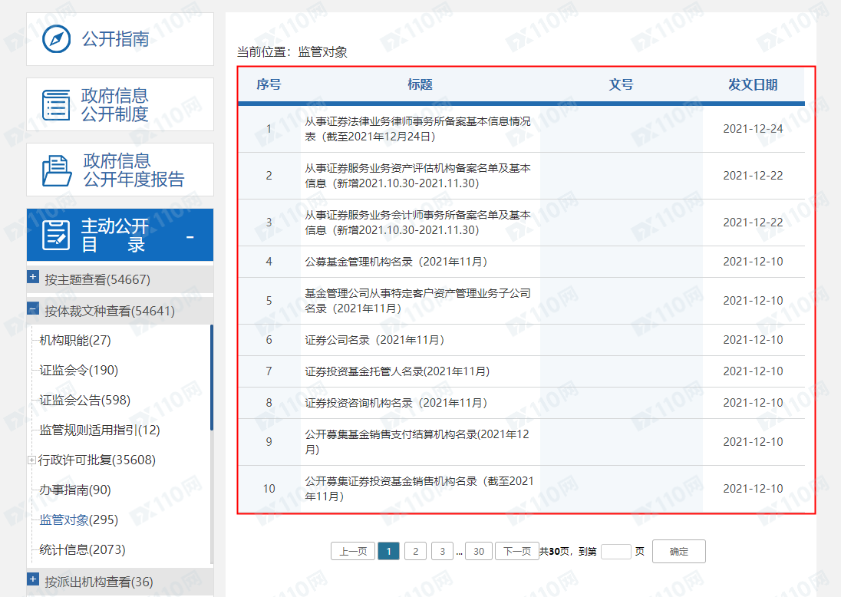Open 从事证券服务业务资产评估机构备案名单 link
The width and height of the screenshot is (841, 597).
(418, 176)
